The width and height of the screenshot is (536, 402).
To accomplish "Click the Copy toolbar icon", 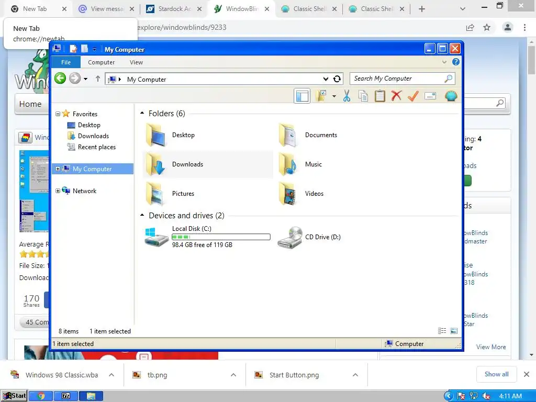I will [363, 96].
